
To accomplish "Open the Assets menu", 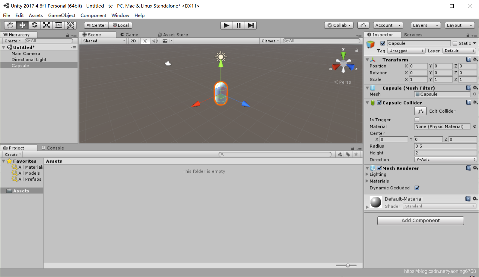I will click(36, 15).
